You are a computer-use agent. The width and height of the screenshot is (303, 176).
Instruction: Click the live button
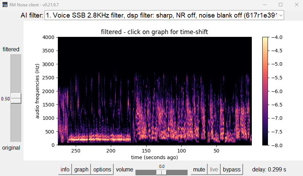[214, 169]
